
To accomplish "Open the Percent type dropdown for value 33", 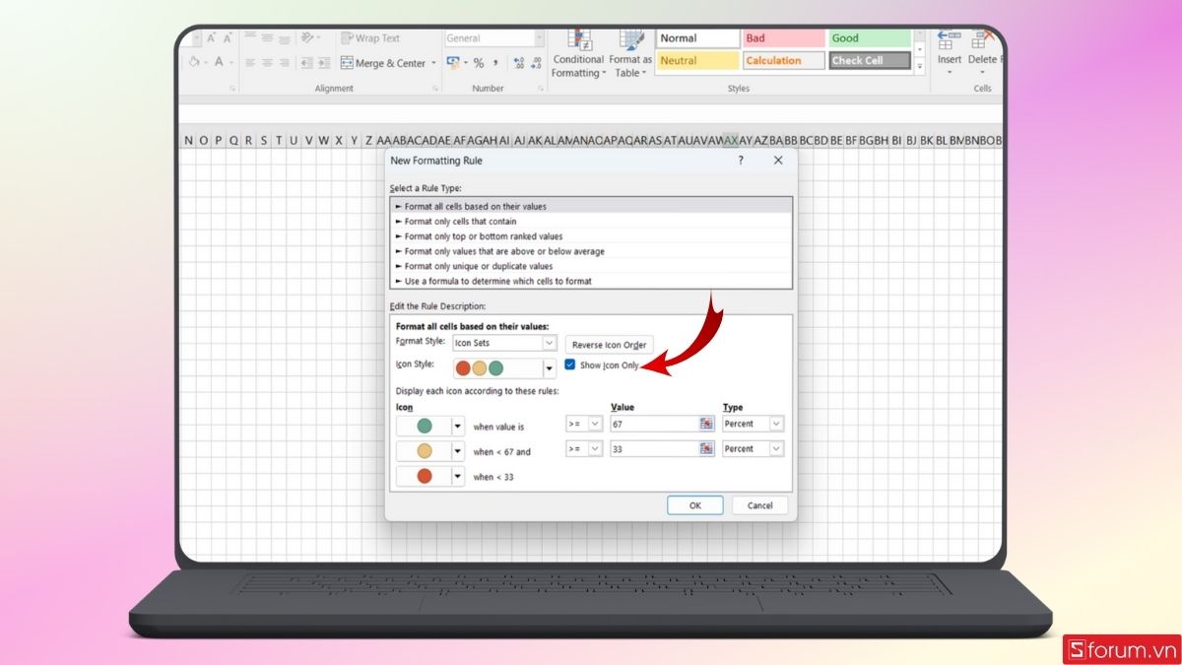I will pyautogui.click(x=753, y=448).
